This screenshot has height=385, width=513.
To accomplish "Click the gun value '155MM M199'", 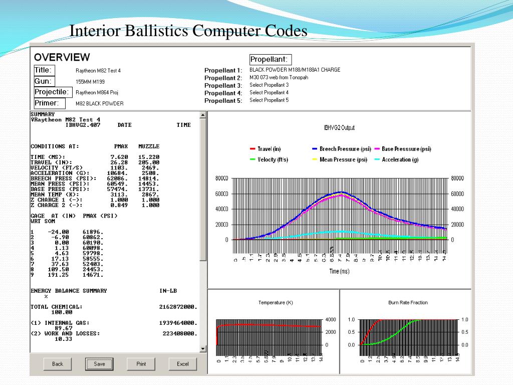I will point(90,82).
